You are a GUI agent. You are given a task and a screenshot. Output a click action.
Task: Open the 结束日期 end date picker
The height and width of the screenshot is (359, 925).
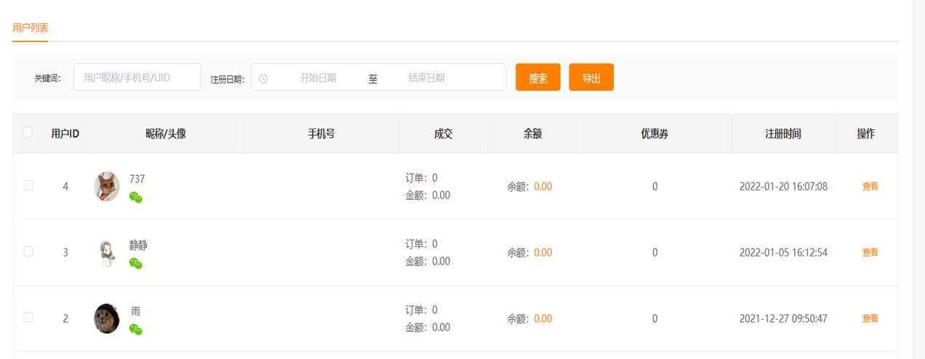[x=426, y=78]
